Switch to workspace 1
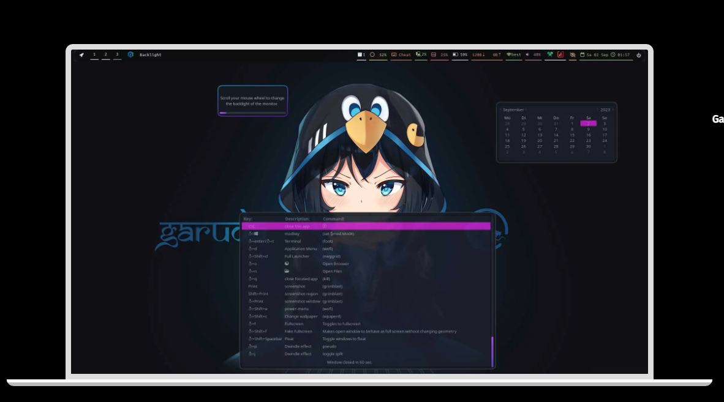This screenshot has width=724, height=402. pyautogui.click(x=94, y=54)
